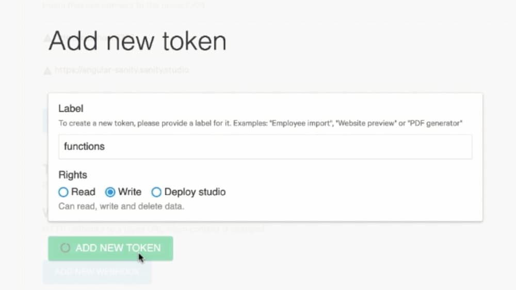This screenshot has height=290, width=516.
Task: Click the faded warning triangle behind the heading
Action: coord(47,38)
